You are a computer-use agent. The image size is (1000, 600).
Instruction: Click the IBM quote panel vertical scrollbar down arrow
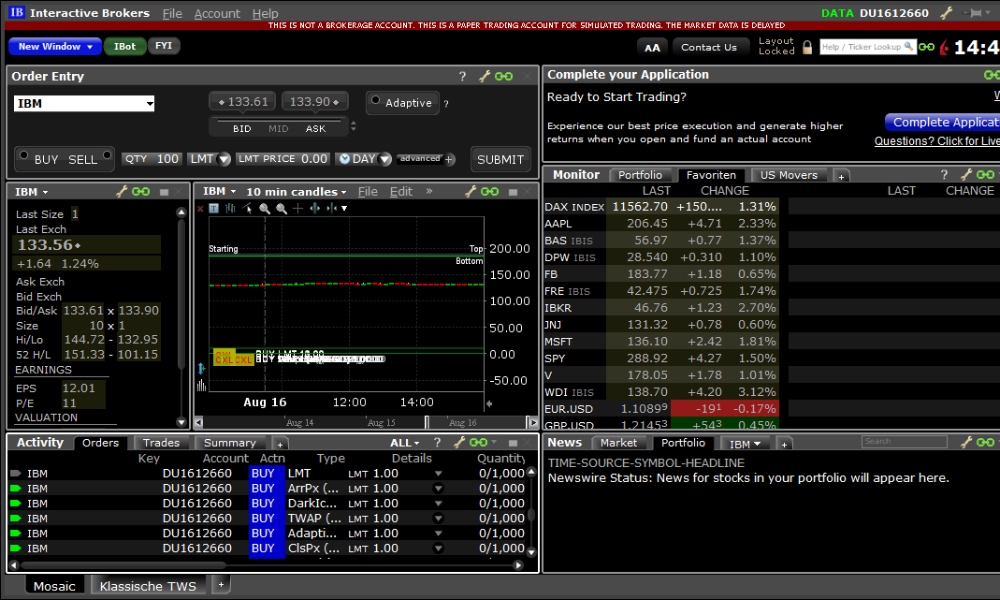point(181,422)
